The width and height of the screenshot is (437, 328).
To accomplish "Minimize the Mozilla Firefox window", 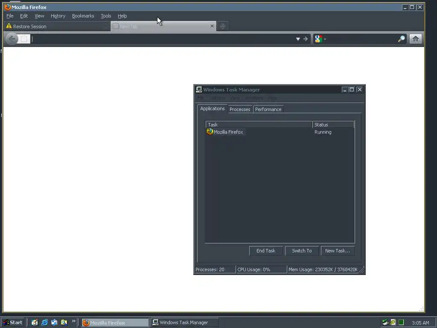I will coord(405,7).
